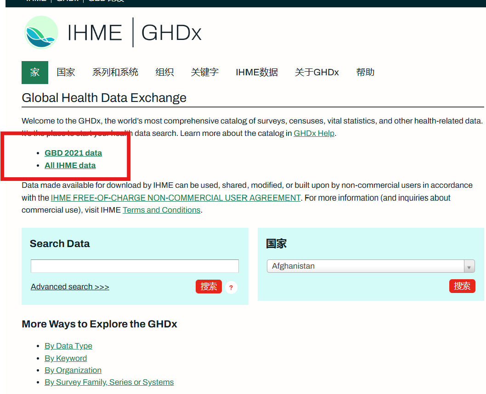Open the 关于GHDx menu item
486x394 pixels.
317,73
